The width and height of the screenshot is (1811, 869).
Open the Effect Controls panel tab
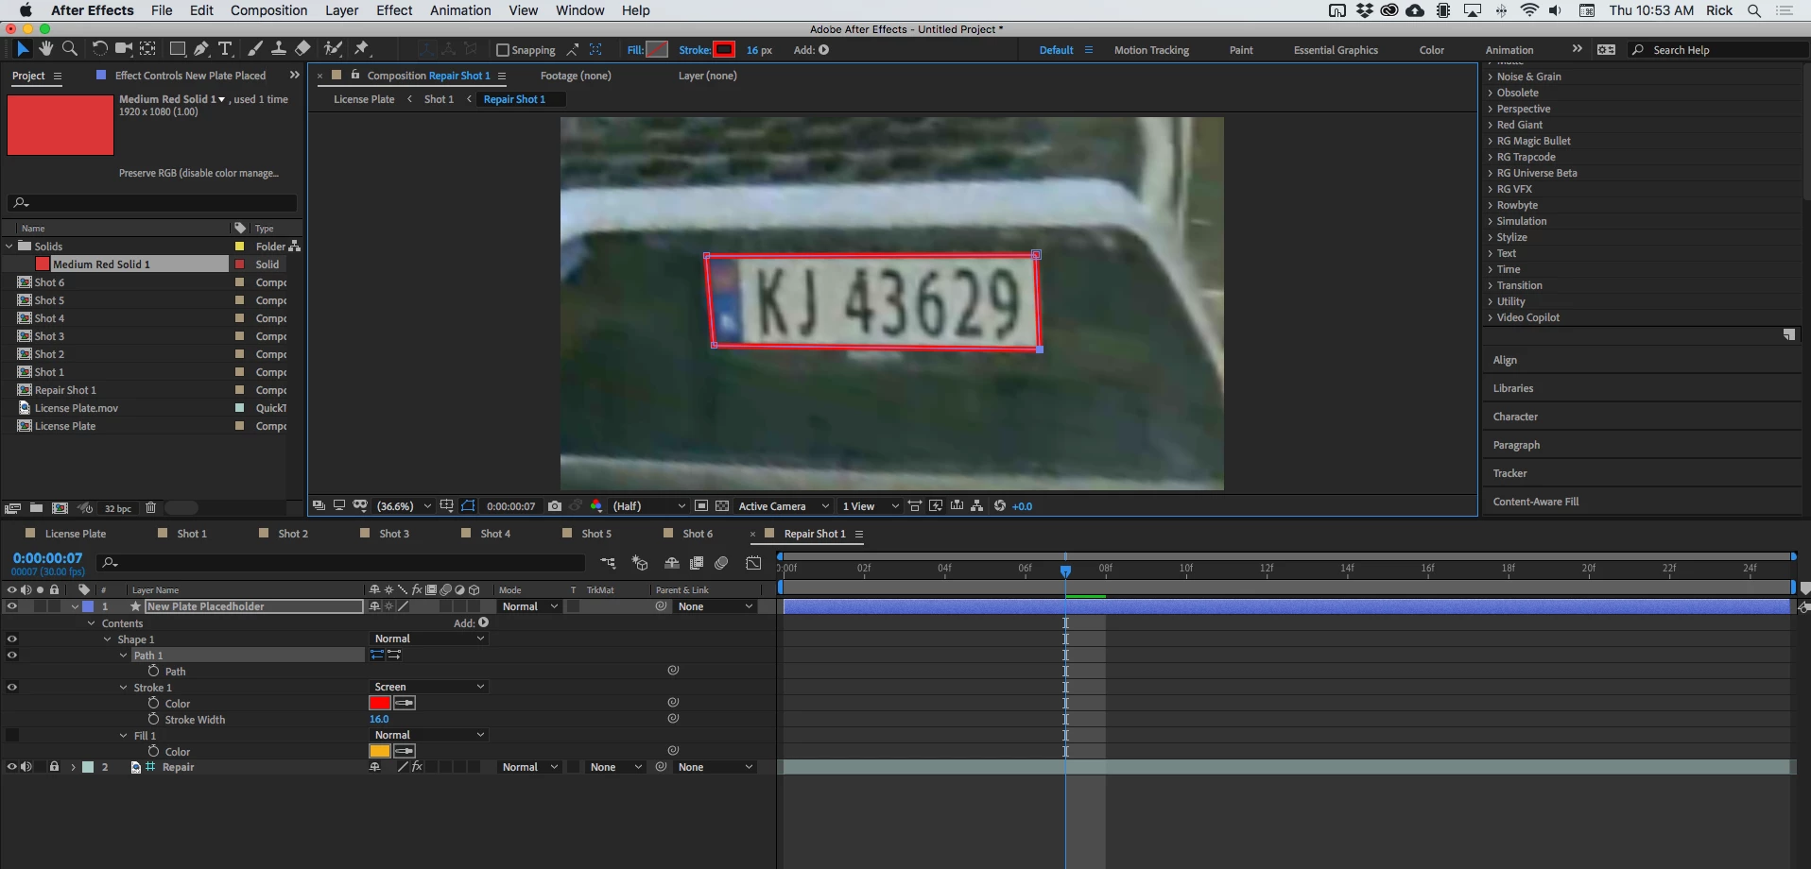point(189,76)
